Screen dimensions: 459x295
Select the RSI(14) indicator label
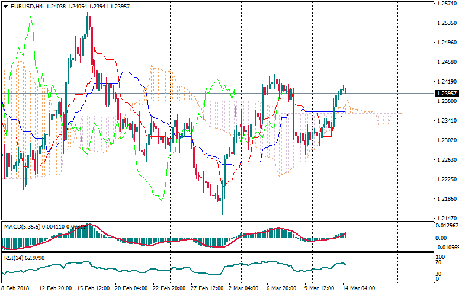tap(14, 258)
